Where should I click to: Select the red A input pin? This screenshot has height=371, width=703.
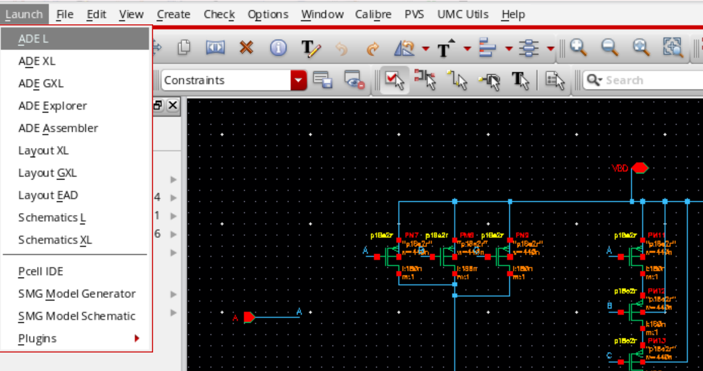point(249,317)
